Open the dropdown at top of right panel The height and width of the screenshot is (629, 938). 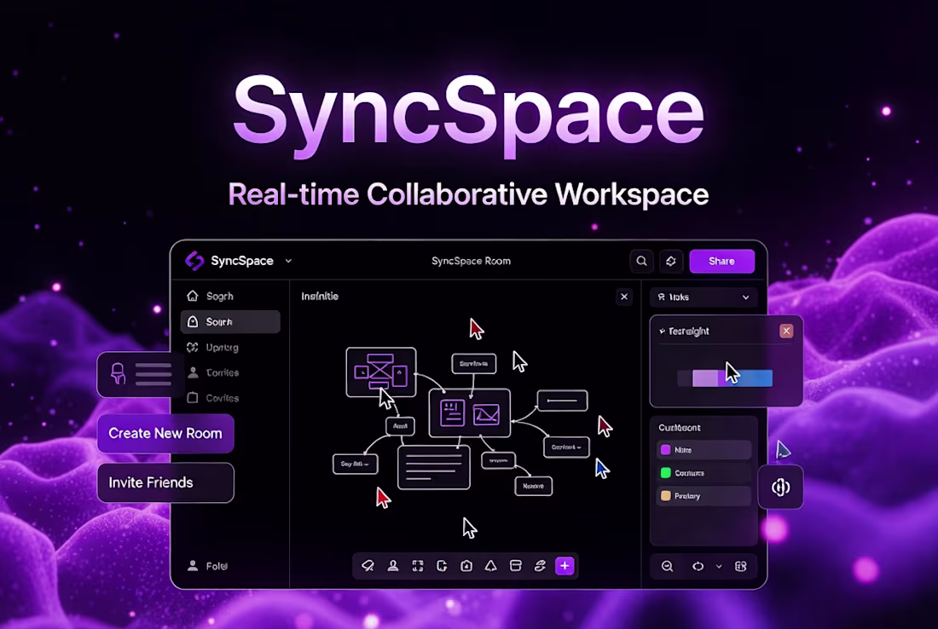[703, 297]
